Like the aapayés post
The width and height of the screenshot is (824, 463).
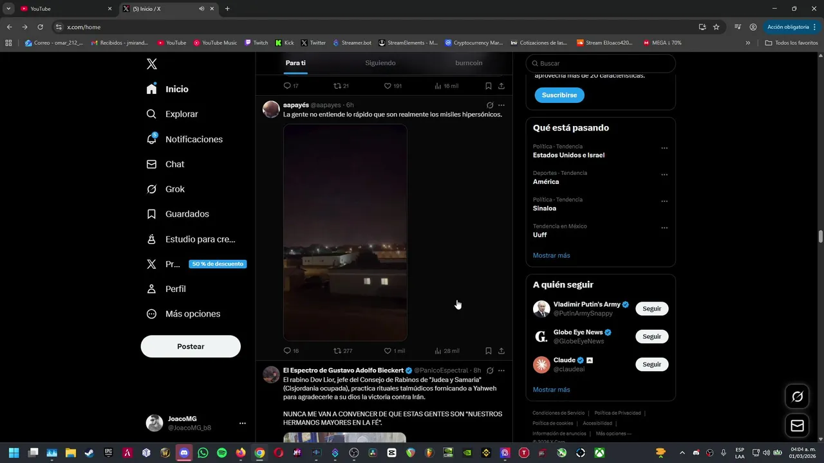[394, 351]
